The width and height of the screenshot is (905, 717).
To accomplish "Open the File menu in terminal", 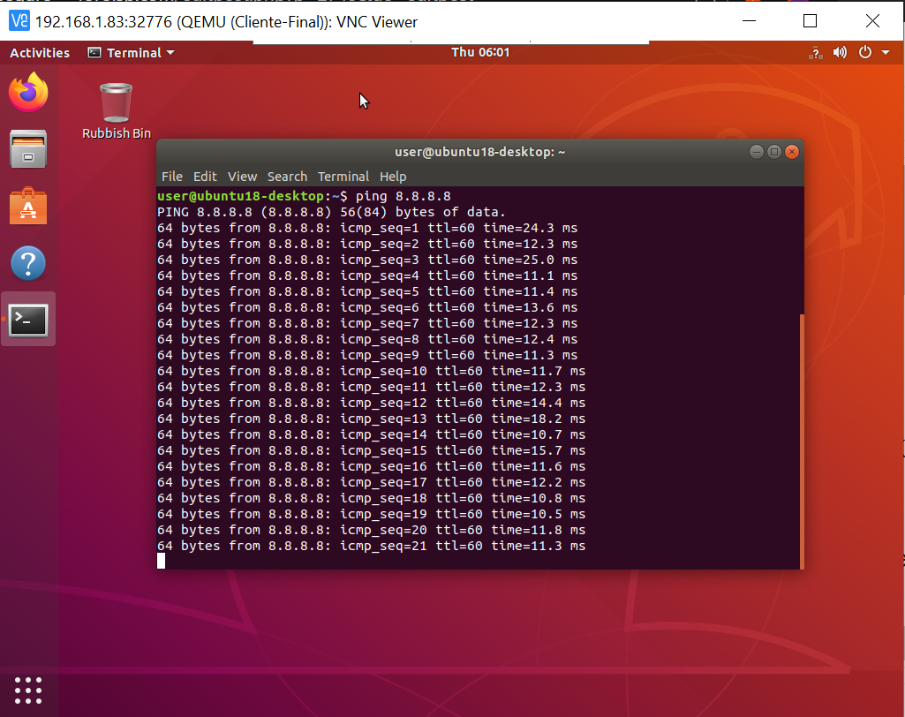I will pos(172,177).
